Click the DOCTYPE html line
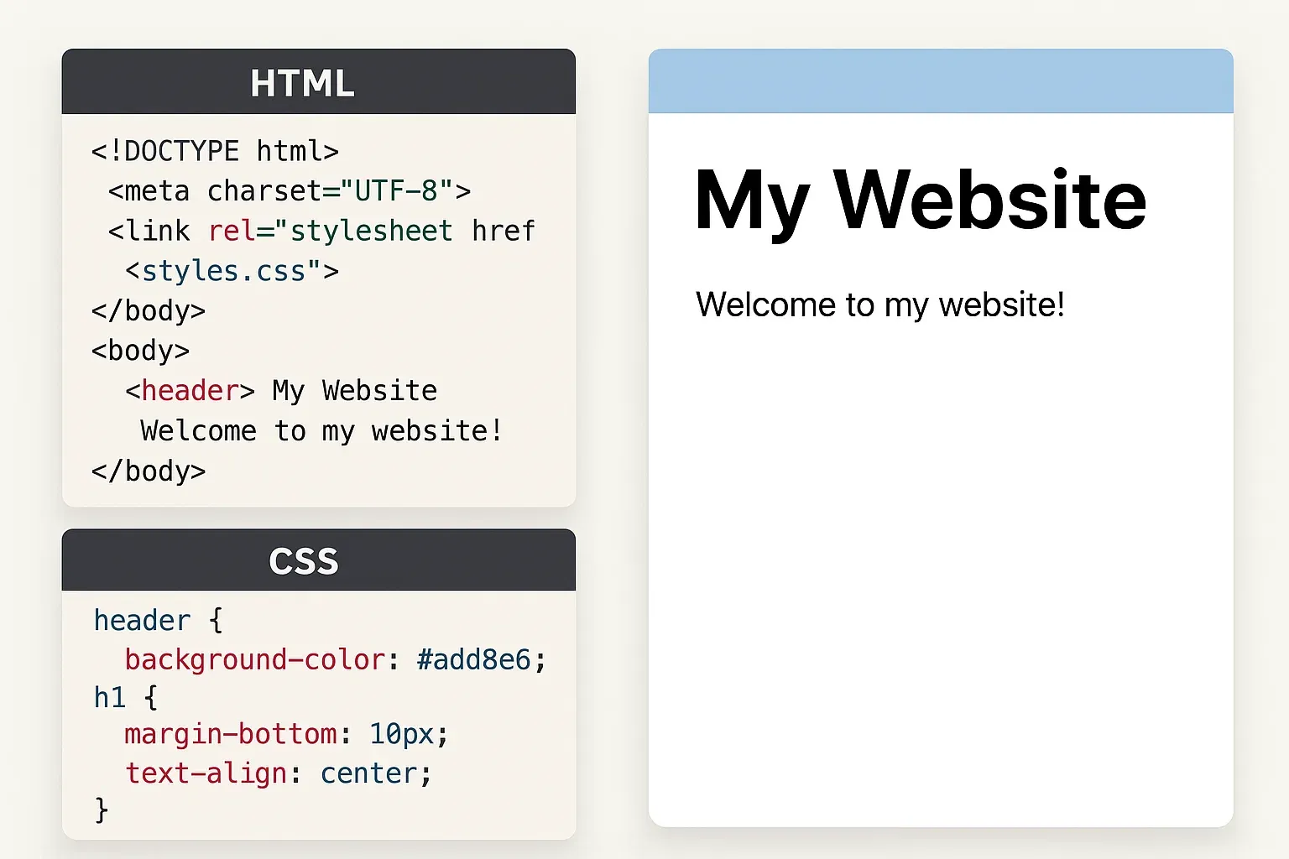The image size is (1289, 859). 215,151
